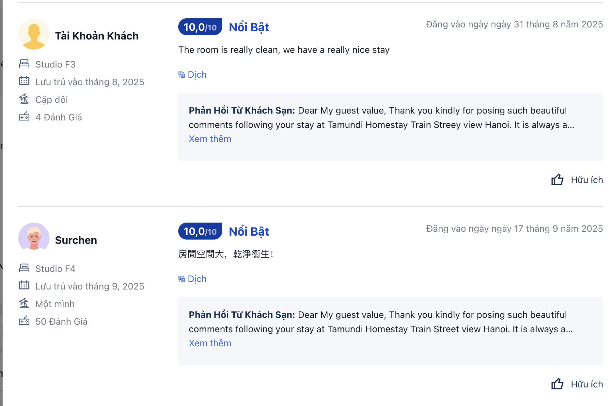Click calendar icon beside tháng 8, 2025
613x406 pixels.
coord(24,81)
